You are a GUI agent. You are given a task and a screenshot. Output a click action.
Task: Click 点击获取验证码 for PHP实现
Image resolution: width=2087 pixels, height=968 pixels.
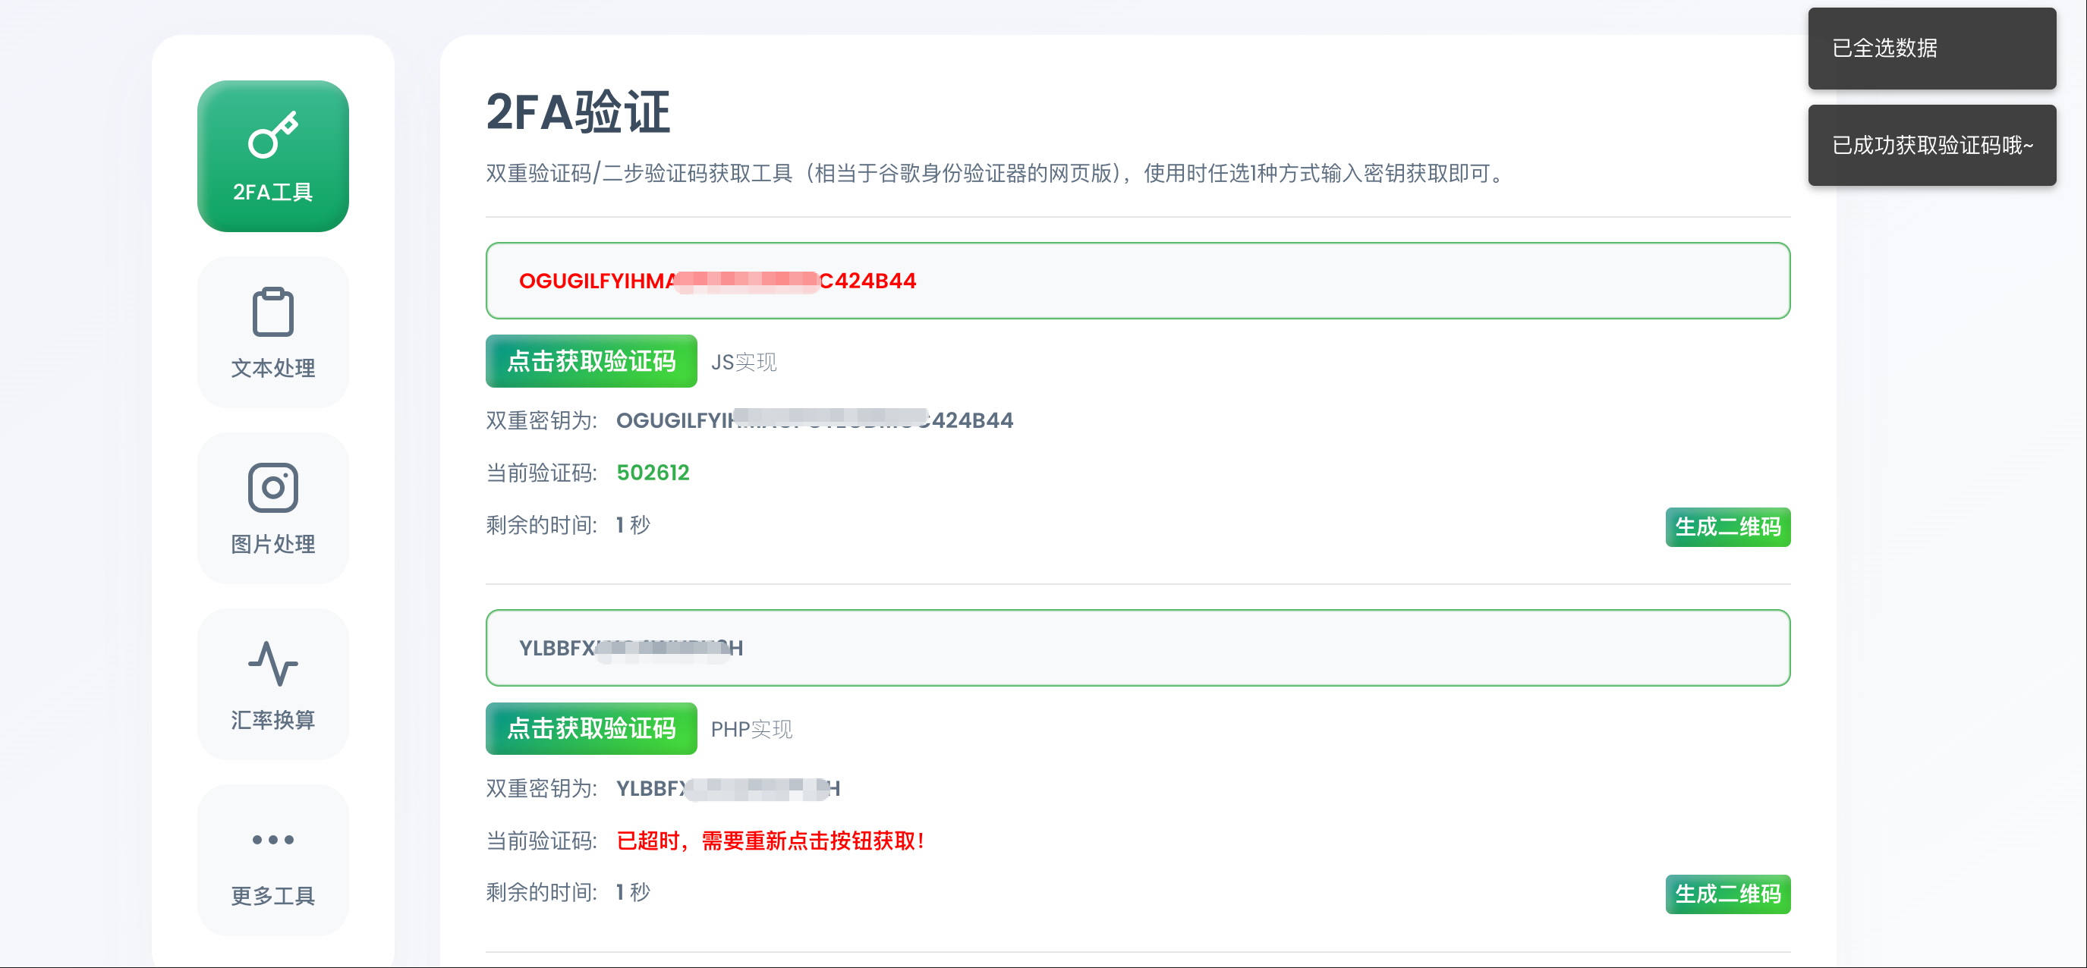point(590,728)
